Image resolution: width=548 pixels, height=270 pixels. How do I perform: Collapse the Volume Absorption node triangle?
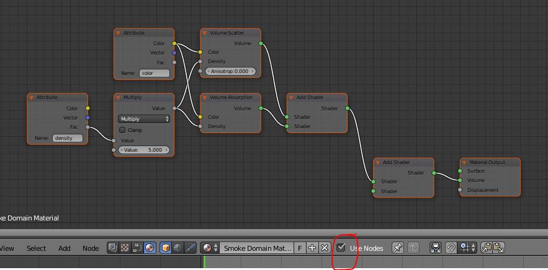tap(205, 97)
